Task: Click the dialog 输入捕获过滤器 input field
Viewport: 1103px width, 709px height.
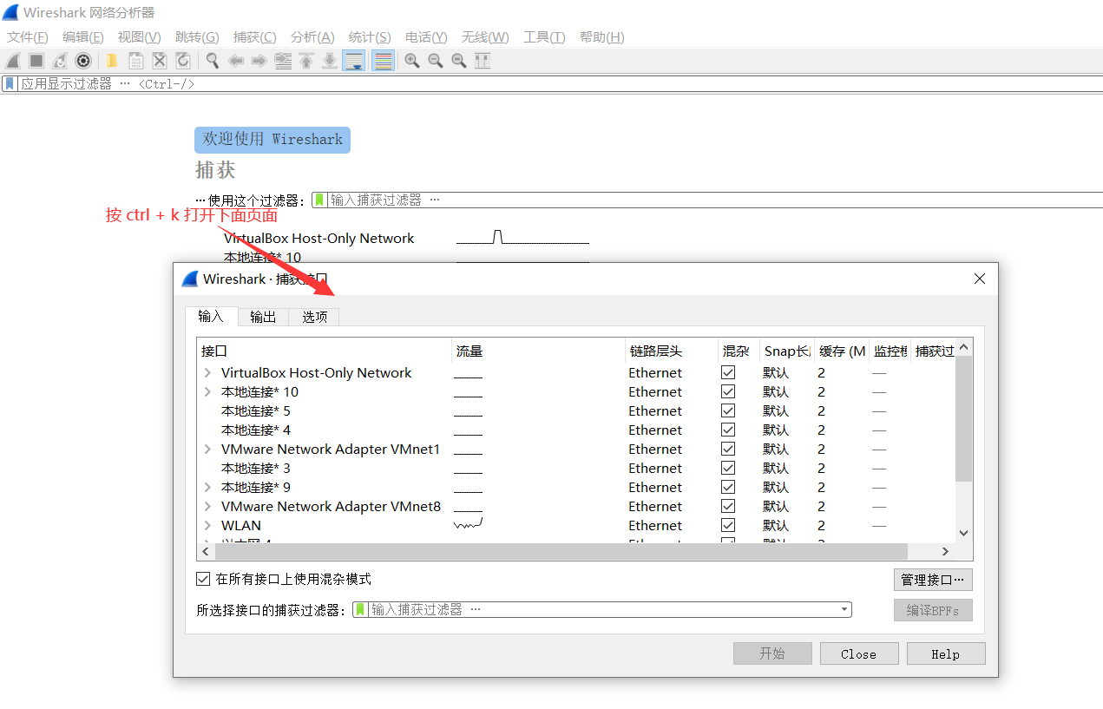Action: [603, 610]
